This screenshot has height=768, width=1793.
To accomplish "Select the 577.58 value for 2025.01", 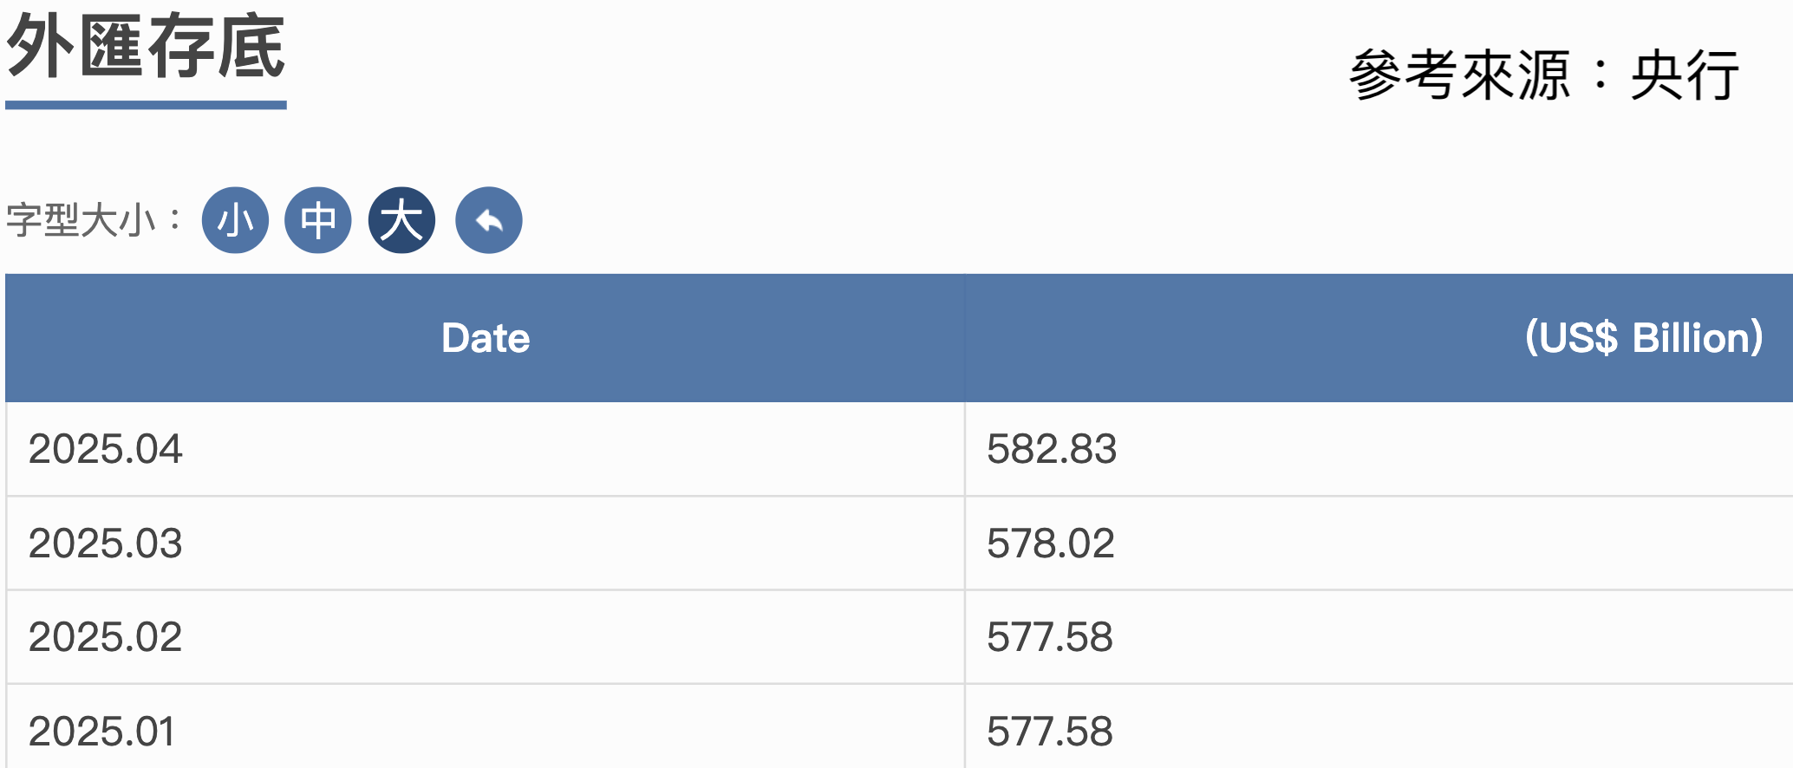I will [1050, 732].
